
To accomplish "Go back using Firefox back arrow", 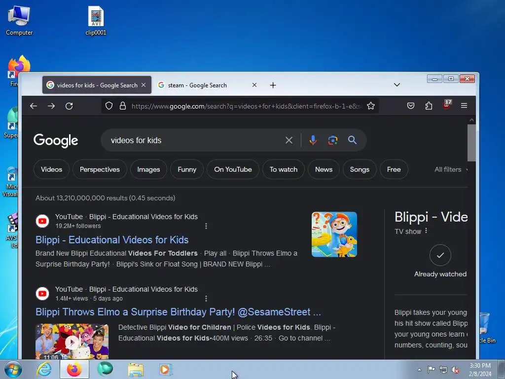I will (34, 106).
